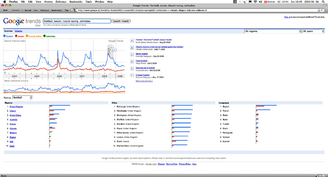Open the United Kingdom region link
The height and width of the screenshot is (177, 328).
pyautogui.click(x=16, y=107)
